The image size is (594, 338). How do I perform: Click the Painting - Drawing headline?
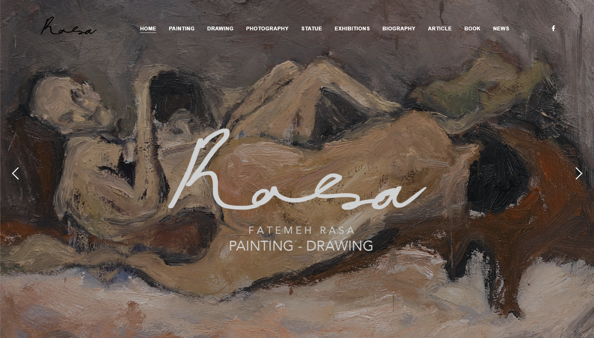pyautogui.click(x=301, y=246)
